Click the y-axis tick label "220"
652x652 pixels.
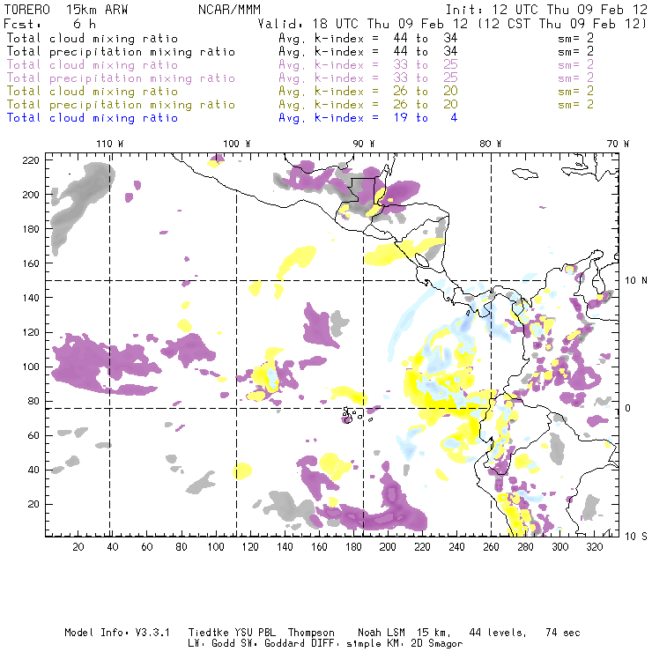31,160
